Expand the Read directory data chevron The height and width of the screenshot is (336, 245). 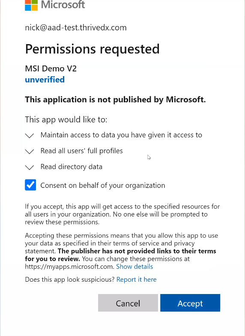pyautogui.click(x=30, y=167)
